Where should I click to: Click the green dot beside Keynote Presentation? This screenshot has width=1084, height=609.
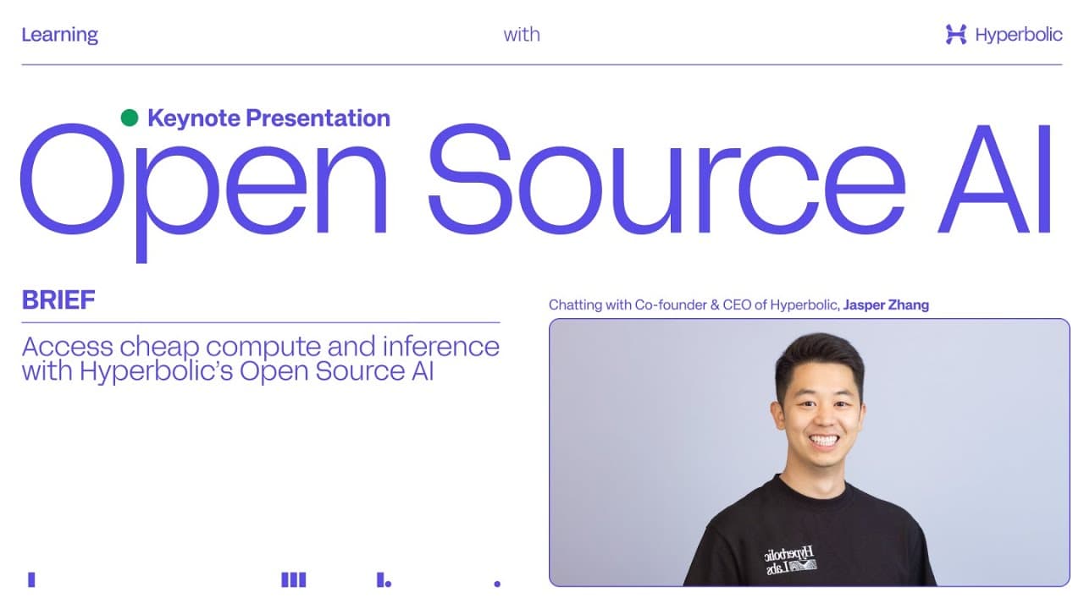(x=130, y=118)
